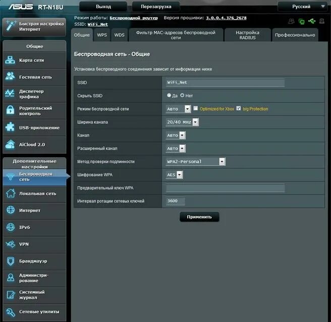Click the USB application puzzle icon
The width and height of the screenshot is (331, 322).
tap(10, 127)
